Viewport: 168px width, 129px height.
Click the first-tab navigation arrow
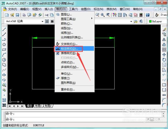pos(10,106)
